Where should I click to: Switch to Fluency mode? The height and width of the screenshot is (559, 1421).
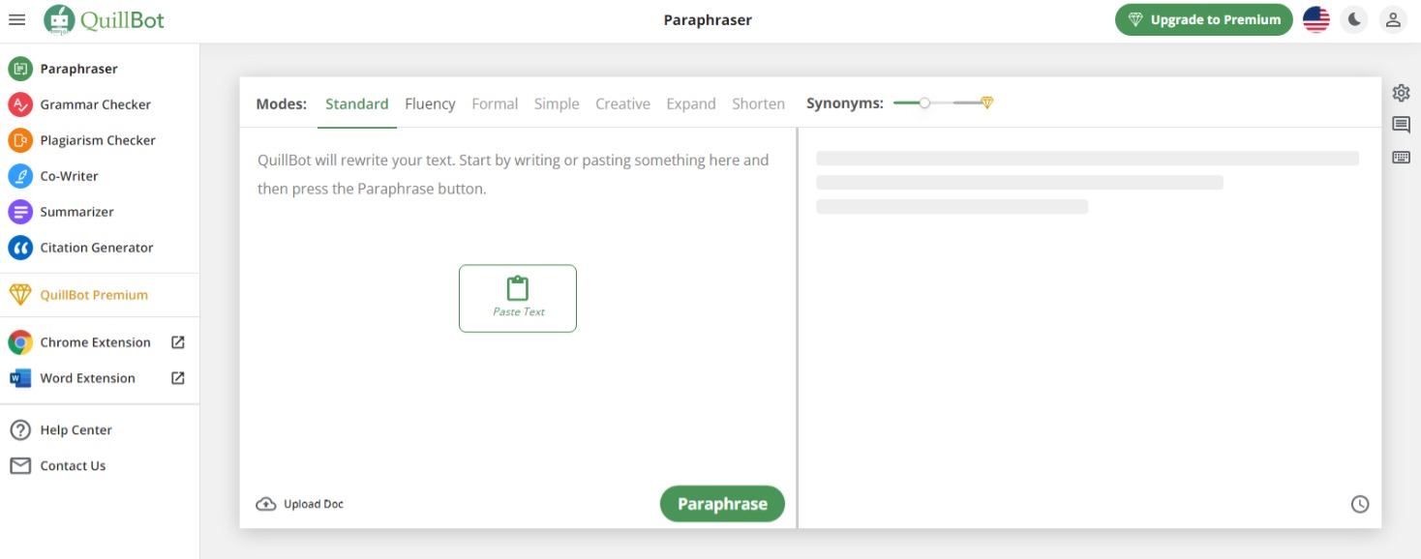point(430,103)
